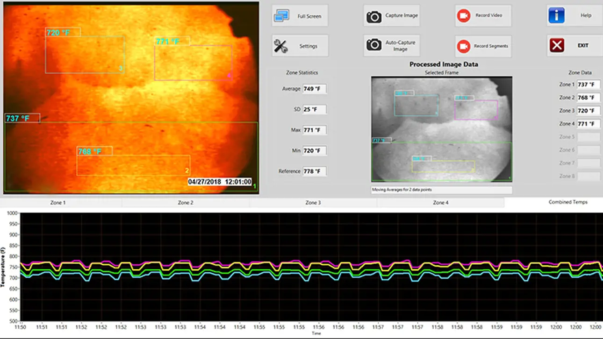Select the 771 °F magenta zone box
This screenshot has width=603, height=339.
click(x=193, y=63)
